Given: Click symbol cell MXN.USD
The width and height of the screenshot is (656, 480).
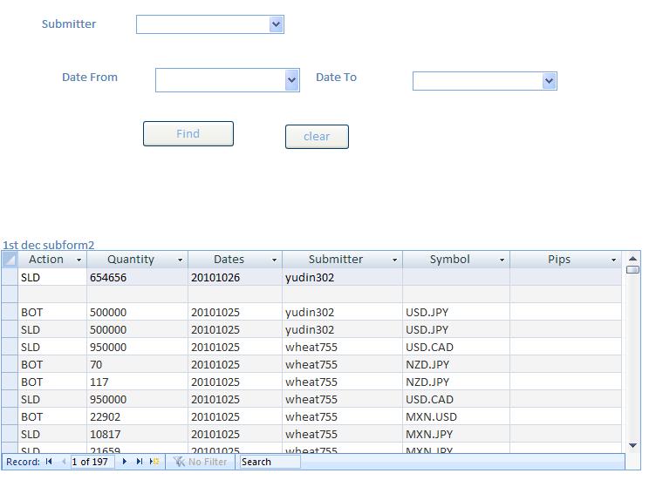Looking at the screenshot, I should coord(456,416).
